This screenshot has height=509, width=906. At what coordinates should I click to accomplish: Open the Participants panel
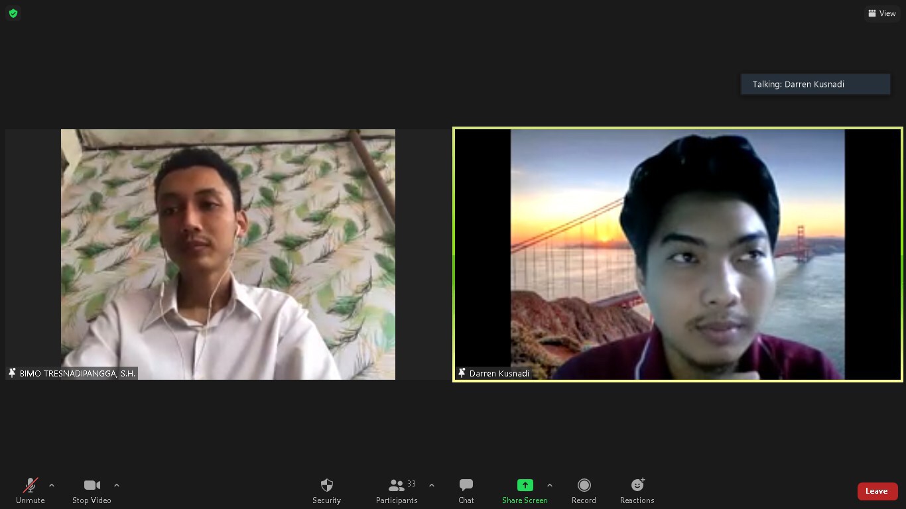point(397,491)
